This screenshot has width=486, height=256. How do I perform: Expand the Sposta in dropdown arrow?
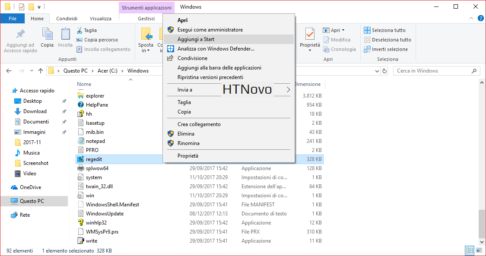[149, 51]
